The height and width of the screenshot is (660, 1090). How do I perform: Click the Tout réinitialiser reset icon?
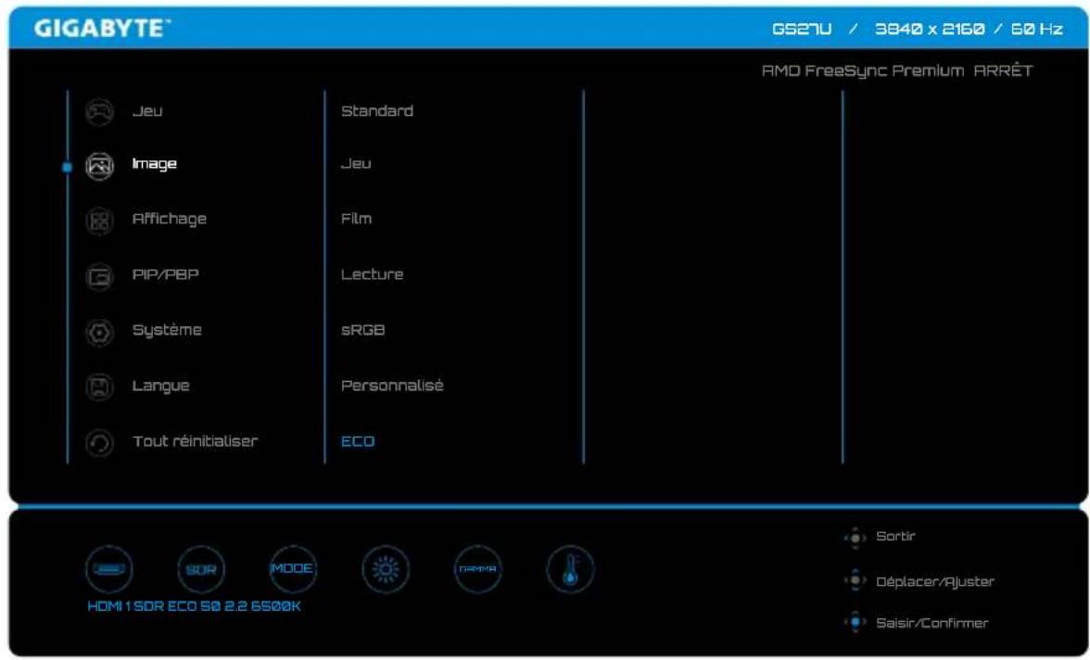[x=99, y=443]
